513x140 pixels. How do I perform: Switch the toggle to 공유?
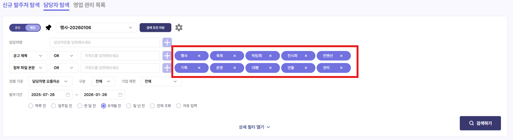18,28
